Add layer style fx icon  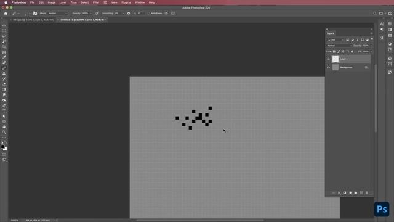tap(339, 193)
